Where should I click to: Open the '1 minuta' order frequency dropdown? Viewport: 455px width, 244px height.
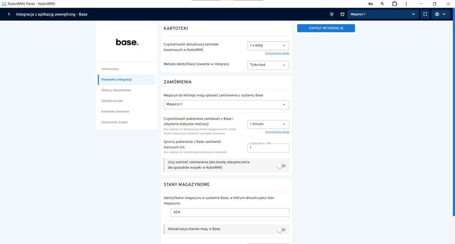coord(268,124)
